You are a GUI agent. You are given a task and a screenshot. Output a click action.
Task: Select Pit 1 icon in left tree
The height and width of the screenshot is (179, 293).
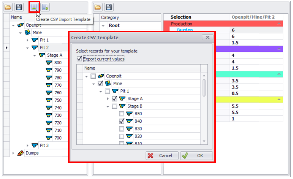(x=35, y=40)
